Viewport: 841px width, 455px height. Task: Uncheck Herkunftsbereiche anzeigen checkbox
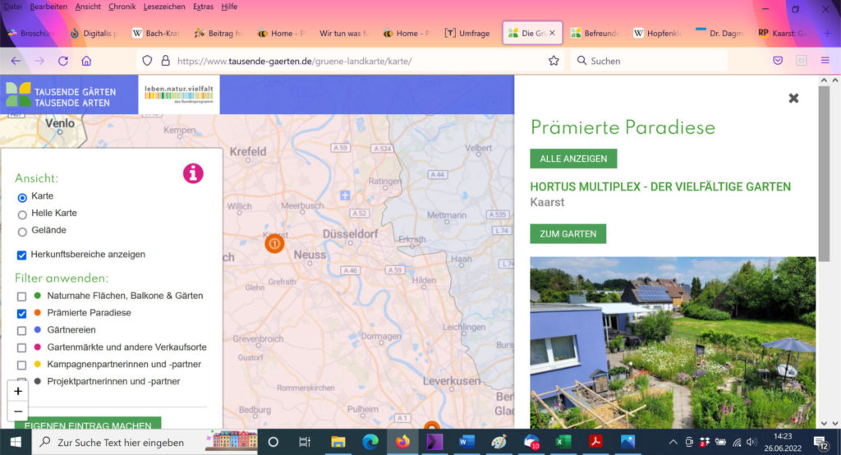pyautogui.click(x=21, y=255)
